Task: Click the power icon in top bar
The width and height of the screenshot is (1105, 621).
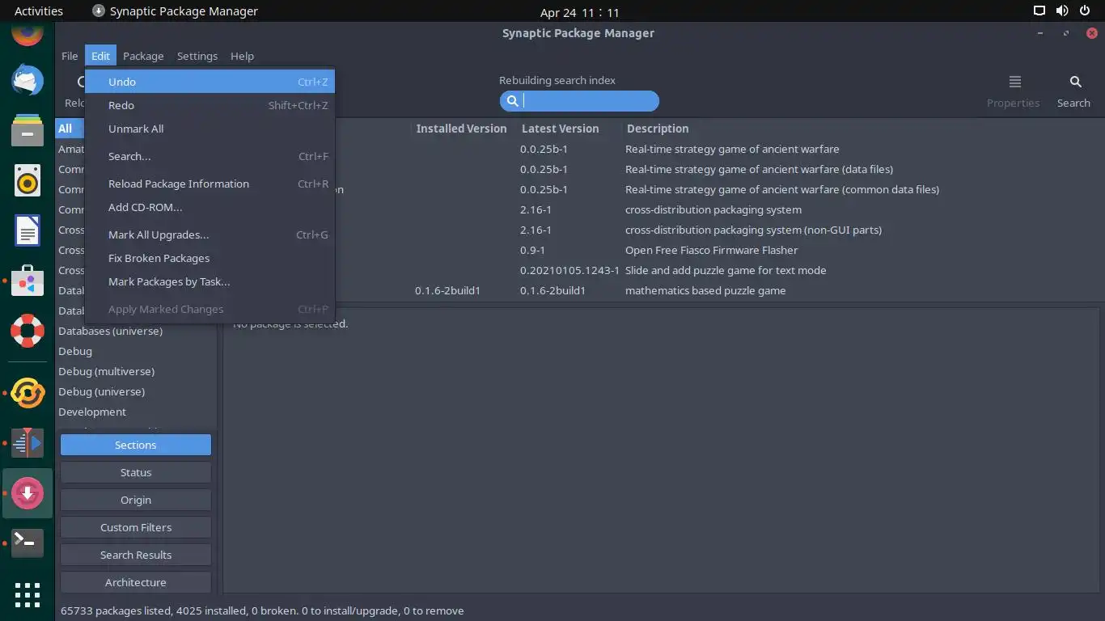Action: [1085, 11]
